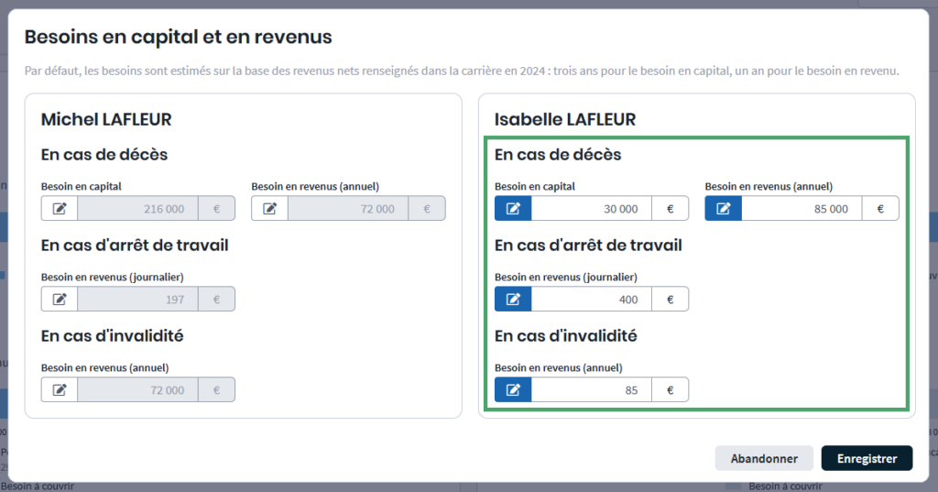Viewport: 938px width, 492px height.
Task: Click Michel's capital field showing 216 000
Action: click(137, 209)
